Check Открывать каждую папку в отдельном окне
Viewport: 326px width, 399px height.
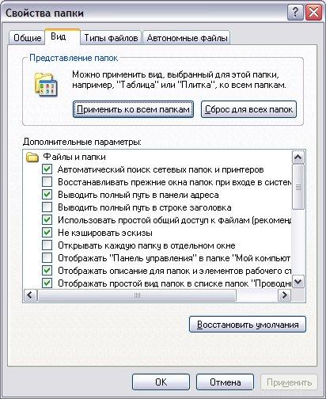pos(47,245)
